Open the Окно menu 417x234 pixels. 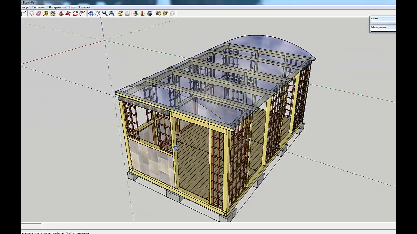coord(73,7)
